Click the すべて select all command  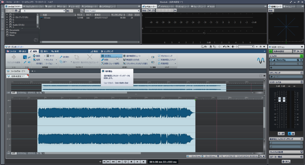point(50,56)
